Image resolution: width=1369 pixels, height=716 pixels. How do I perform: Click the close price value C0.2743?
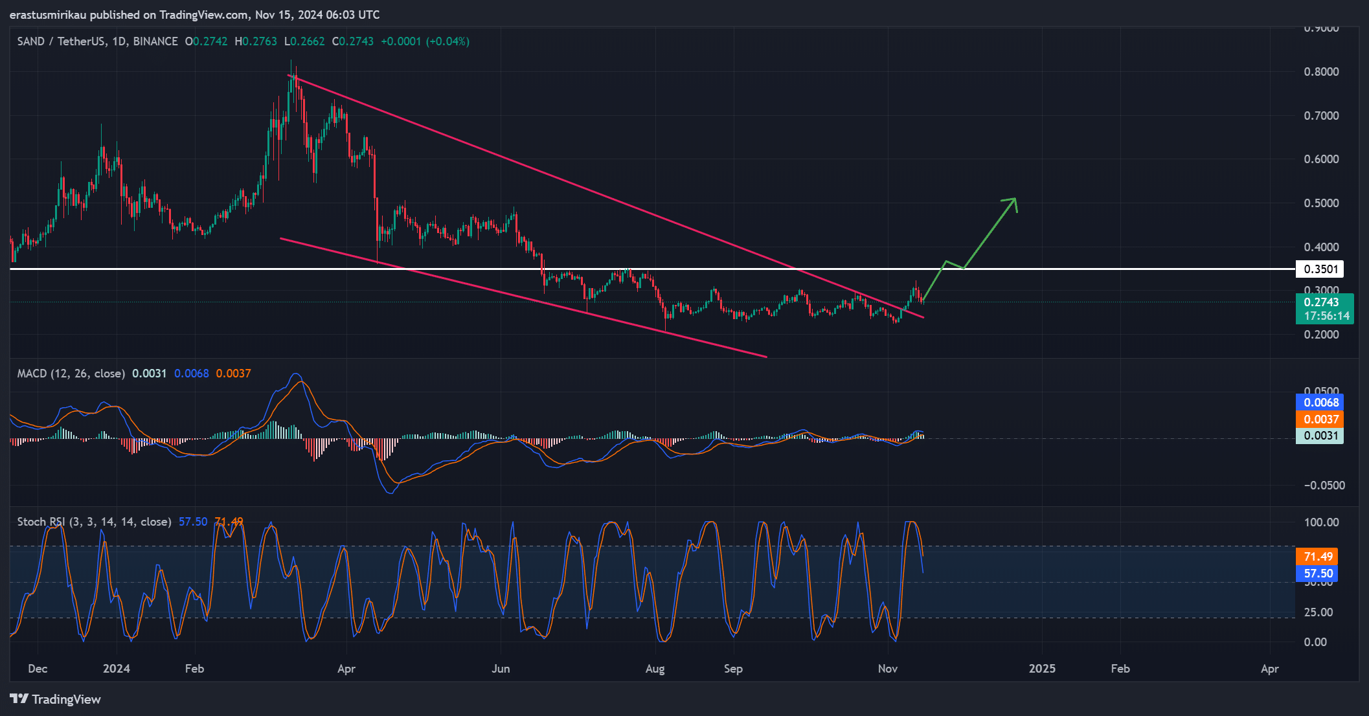click(353, 41)
